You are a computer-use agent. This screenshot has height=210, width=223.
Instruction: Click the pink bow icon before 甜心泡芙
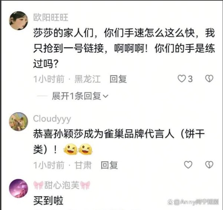pyautogui.click(x=38, y=185)
